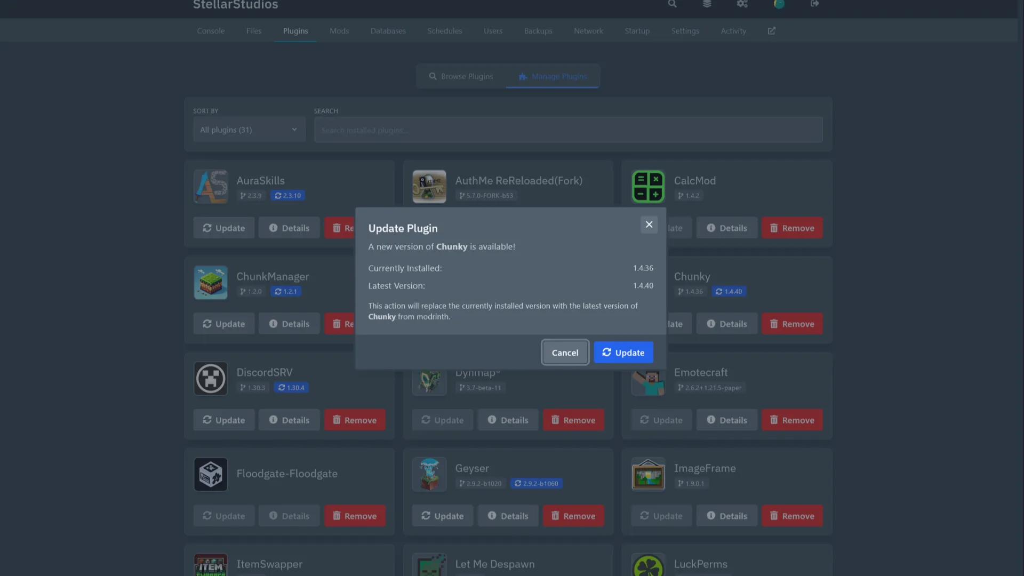Screen dimensions: 1024x576
Task: Click the AuraSkills 2.3.10 update badge
Action: (x=288, y=196)
